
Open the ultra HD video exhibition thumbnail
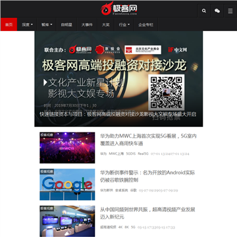click(x=67, y=221)
